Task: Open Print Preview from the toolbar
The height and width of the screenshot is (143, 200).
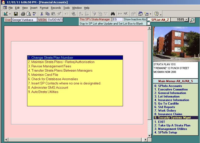Action: [29, 14]
